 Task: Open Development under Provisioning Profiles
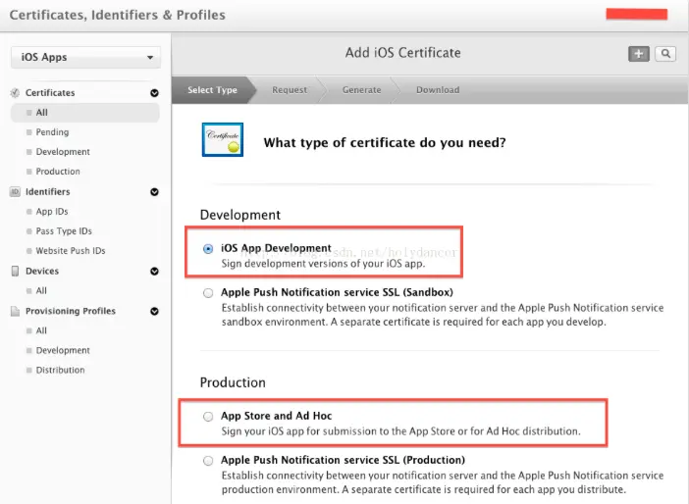click(x=63, y=350)
